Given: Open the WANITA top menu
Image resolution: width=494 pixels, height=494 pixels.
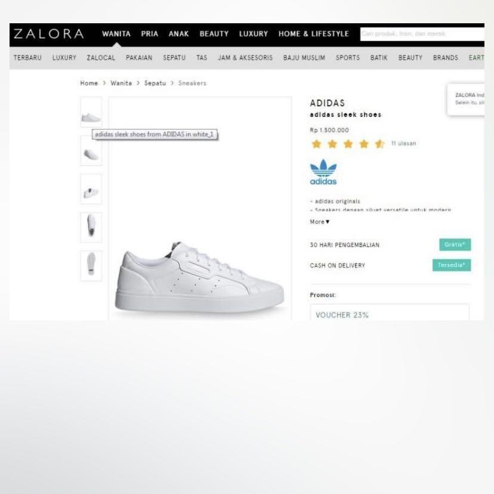Looking at the screenshot, I should pyautogui.click(x=116, y=34).
